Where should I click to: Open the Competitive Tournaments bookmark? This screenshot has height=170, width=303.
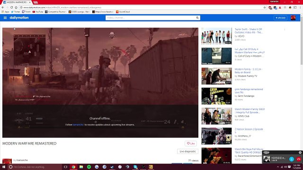pyautogui.click(x=56, y=12)
